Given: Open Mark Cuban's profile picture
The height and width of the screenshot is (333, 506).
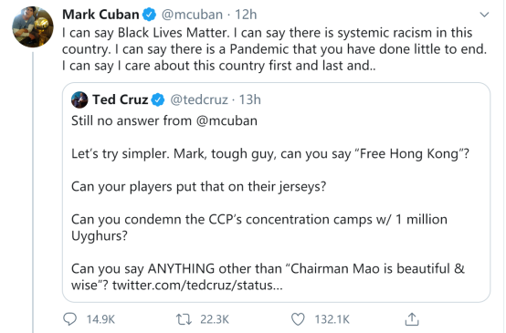Looking at the screenshot, I should [33, 26].
